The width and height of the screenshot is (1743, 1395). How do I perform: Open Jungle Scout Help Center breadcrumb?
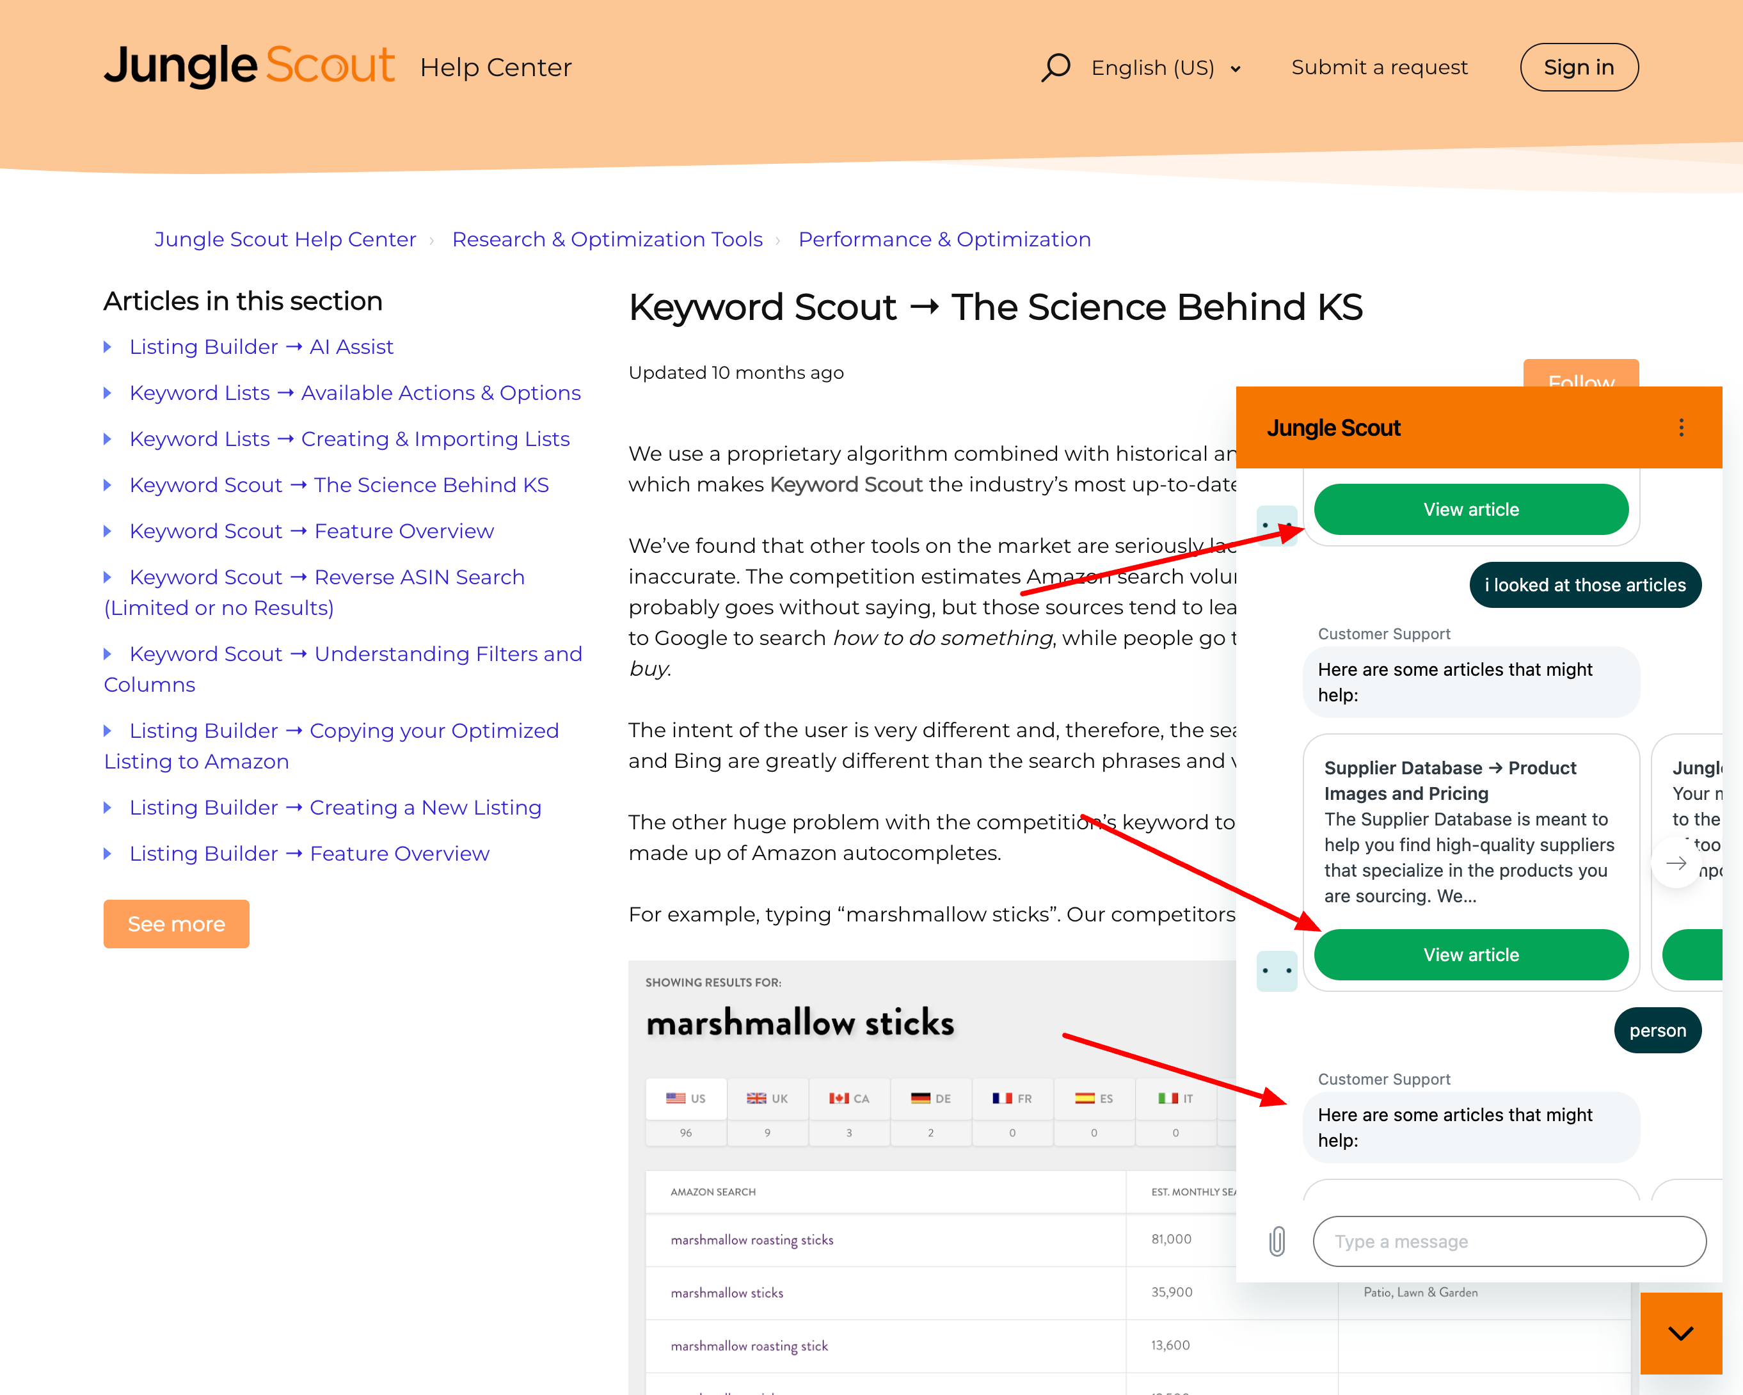pos(285,239)
